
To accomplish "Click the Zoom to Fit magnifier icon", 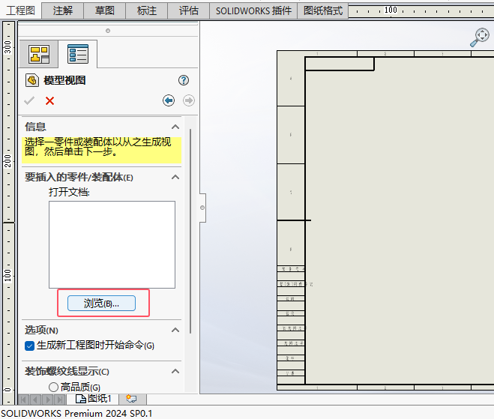I will 480,37.
